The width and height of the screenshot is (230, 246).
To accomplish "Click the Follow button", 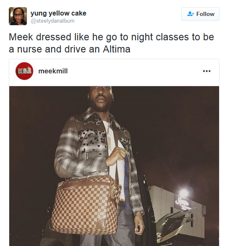I will pos(200,14).
